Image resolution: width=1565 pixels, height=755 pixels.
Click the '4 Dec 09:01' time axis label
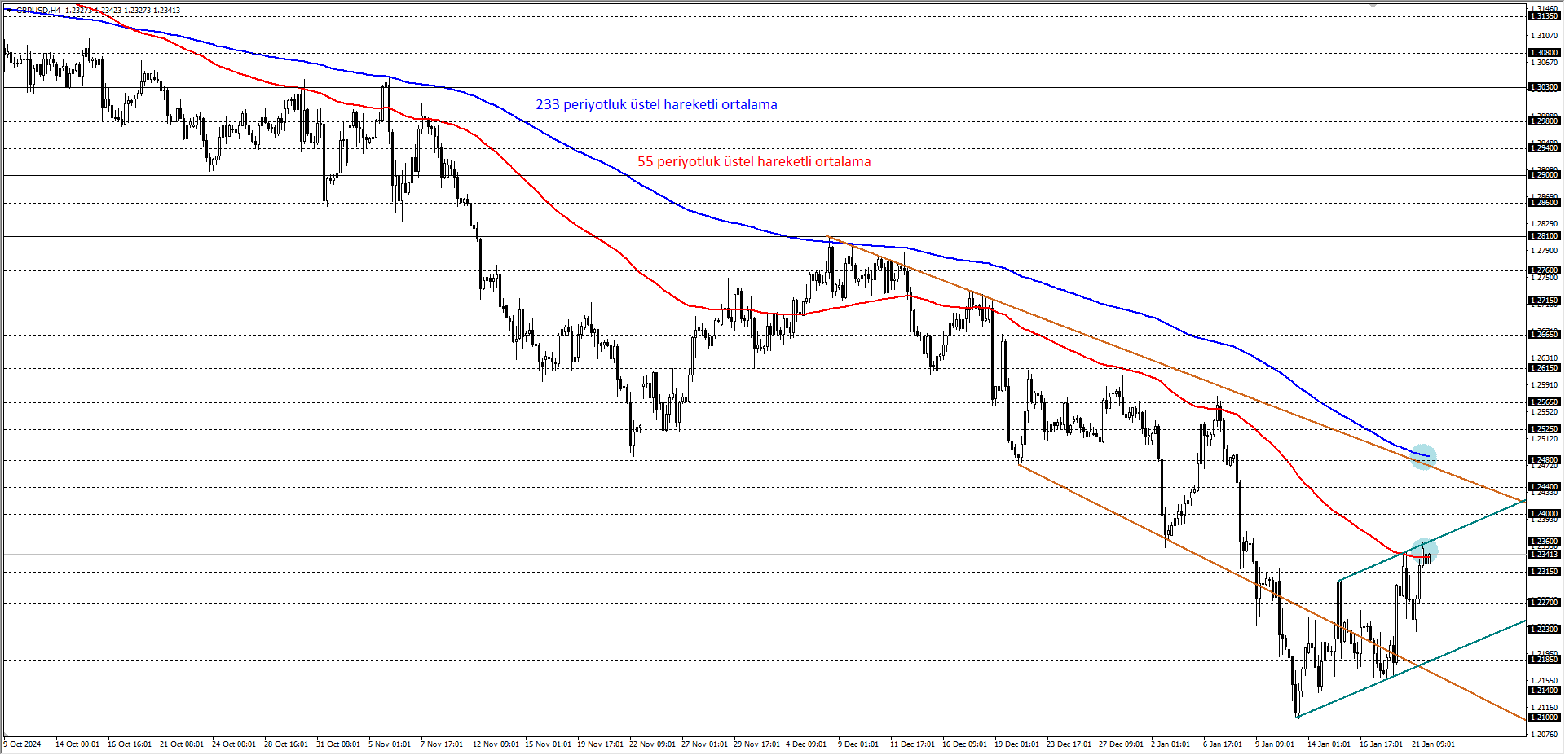[805, 744]
